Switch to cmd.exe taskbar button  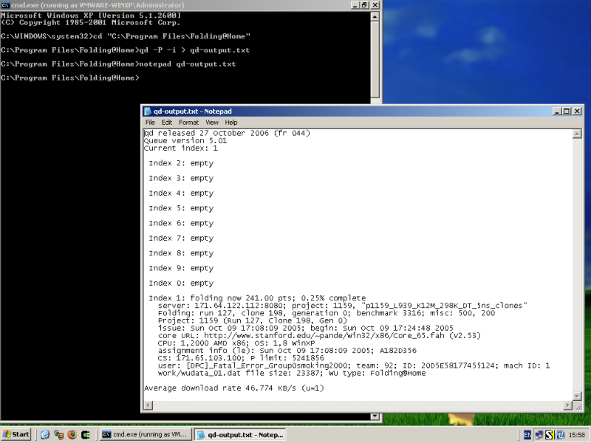click(146, 435)
